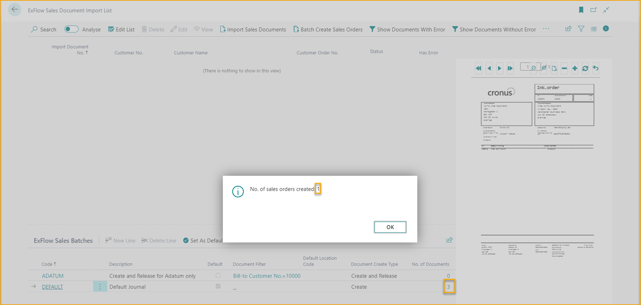Click the bookmark icon in the page header

coord(581,10)
